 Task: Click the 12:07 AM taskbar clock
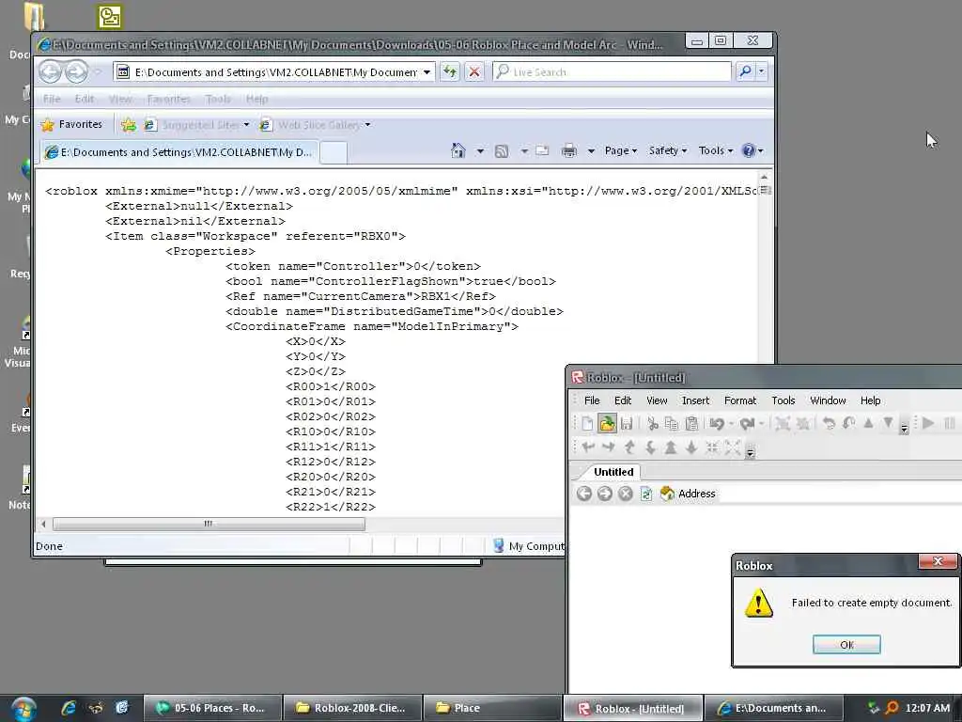click(927, 708)
